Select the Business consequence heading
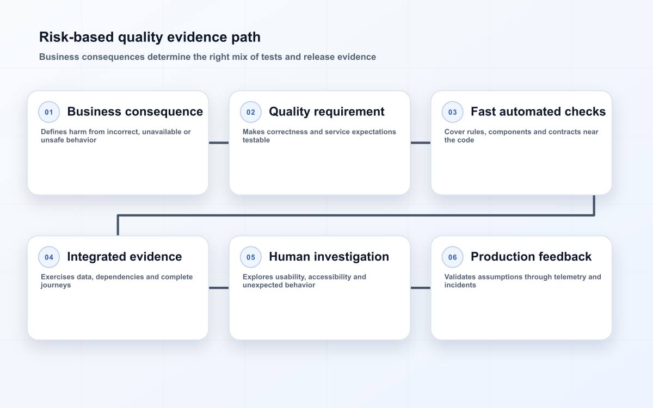The image size is (653, 408). pos(135,112)
